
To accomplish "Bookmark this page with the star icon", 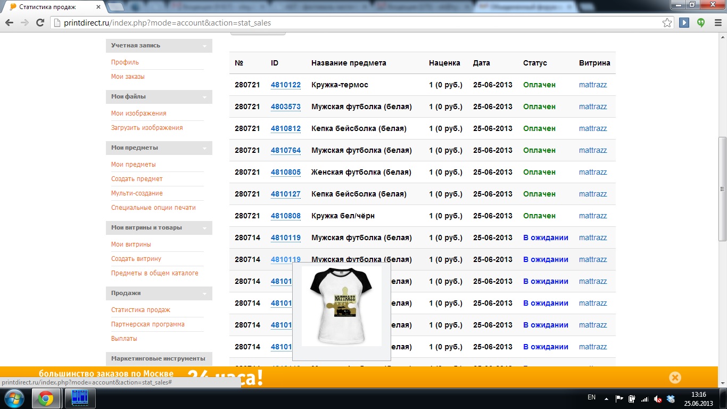I will [x=667, y=23].
